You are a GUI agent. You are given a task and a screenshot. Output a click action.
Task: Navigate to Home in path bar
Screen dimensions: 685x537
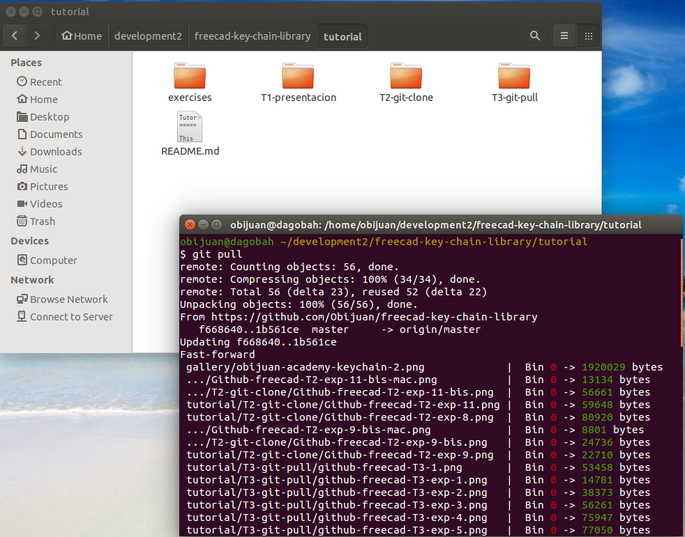tap(82, 36)
